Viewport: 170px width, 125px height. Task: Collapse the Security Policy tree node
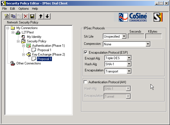tap(18, 41)
